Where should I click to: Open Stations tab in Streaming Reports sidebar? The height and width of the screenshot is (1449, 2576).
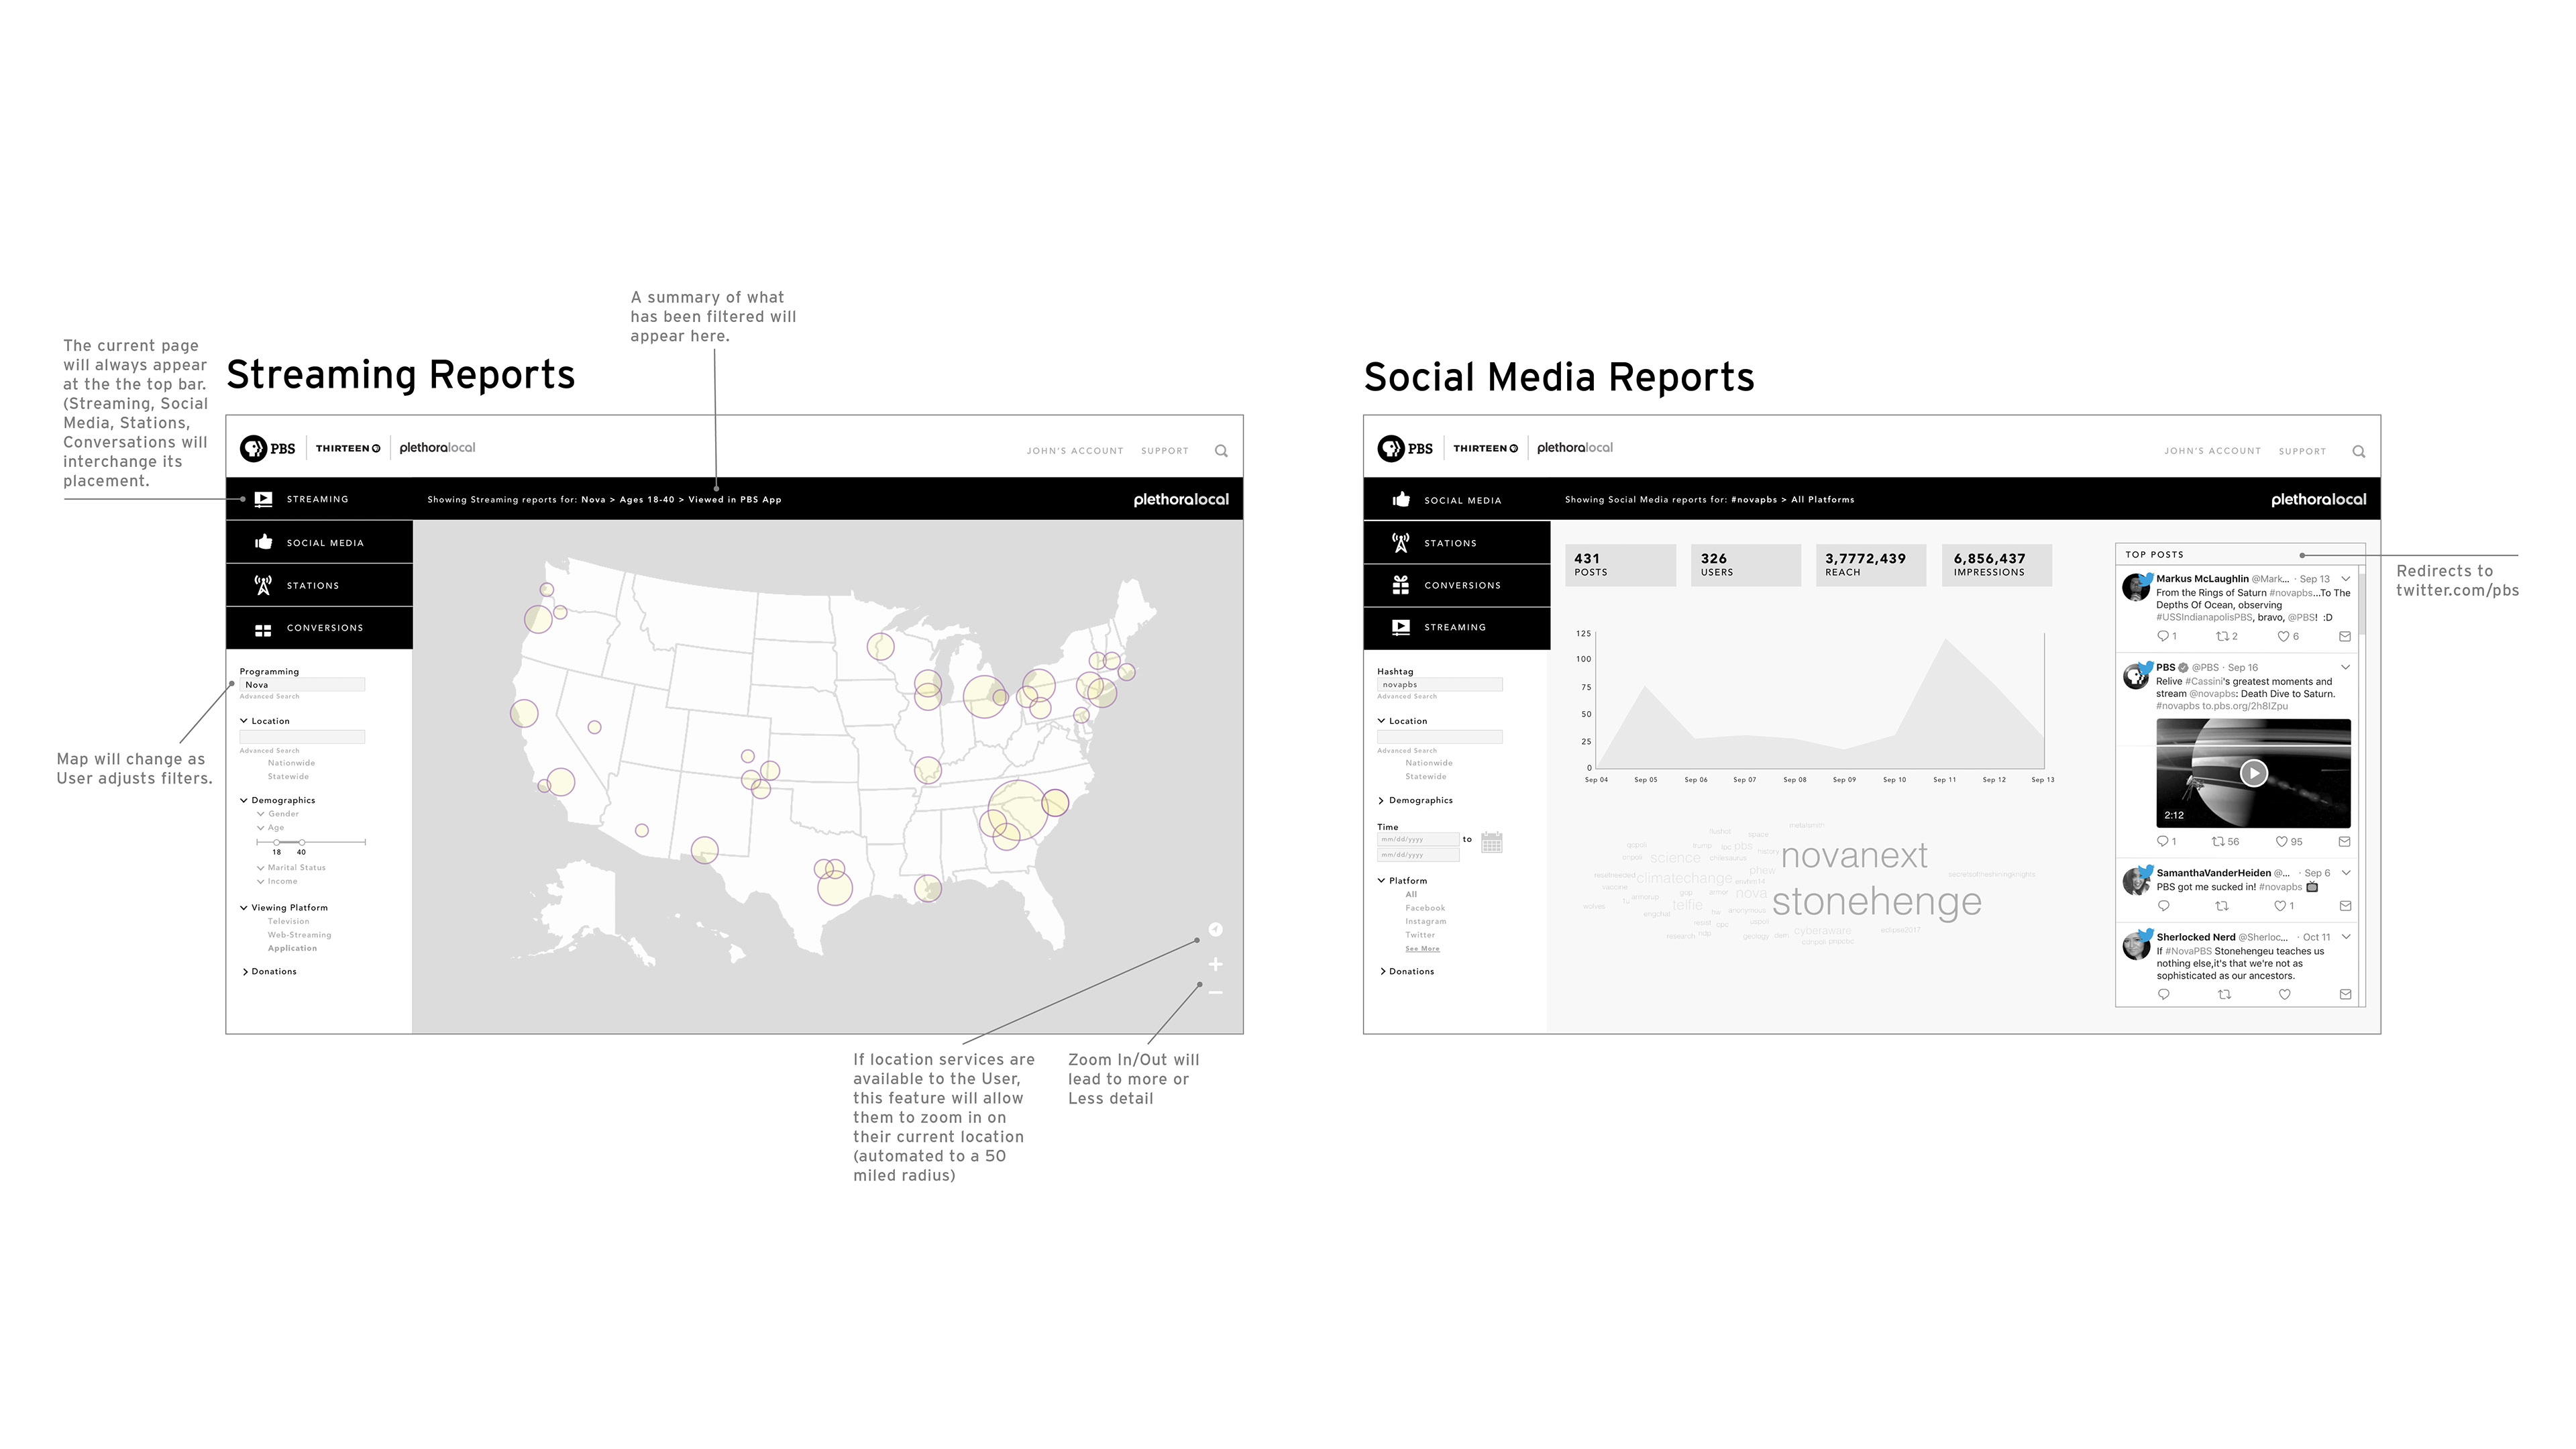(x=313, y=586)
